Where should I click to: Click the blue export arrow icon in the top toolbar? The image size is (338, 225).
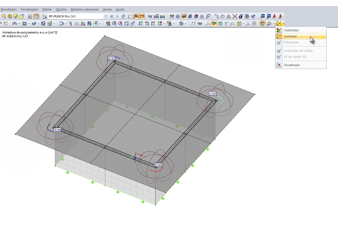(x=262, y=16)
